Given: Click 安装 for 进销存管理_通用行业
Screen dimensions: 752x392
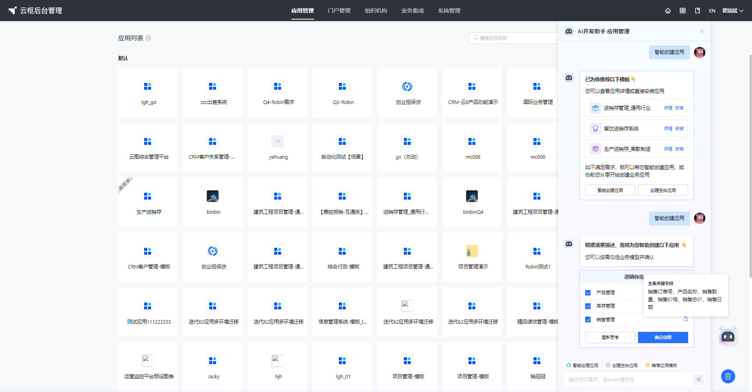Looking at the screenshot, I should click(x=680, y=108).
